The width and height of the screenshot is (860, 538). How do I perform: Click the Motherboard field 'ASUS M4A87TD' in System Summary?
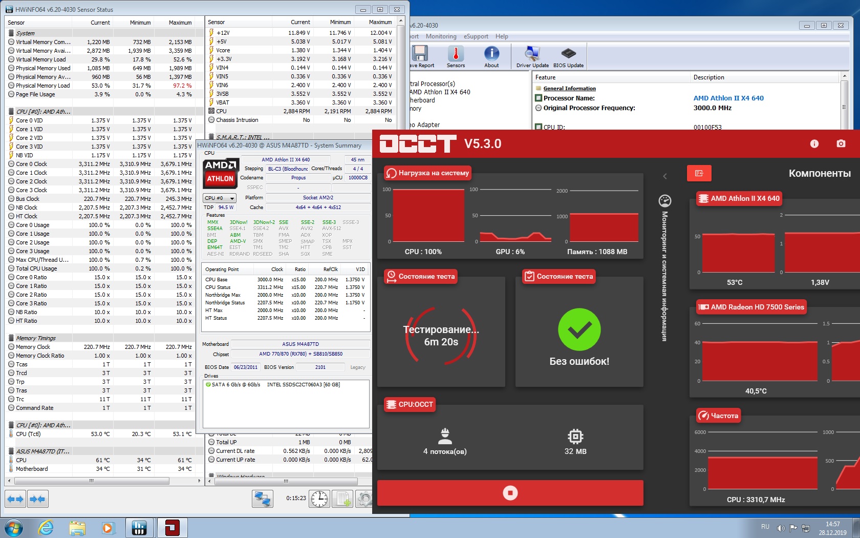point(300,344)
